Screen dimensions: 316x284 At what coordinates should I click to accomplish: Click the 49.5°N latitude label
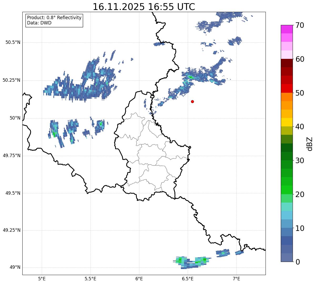coord(13,193)
